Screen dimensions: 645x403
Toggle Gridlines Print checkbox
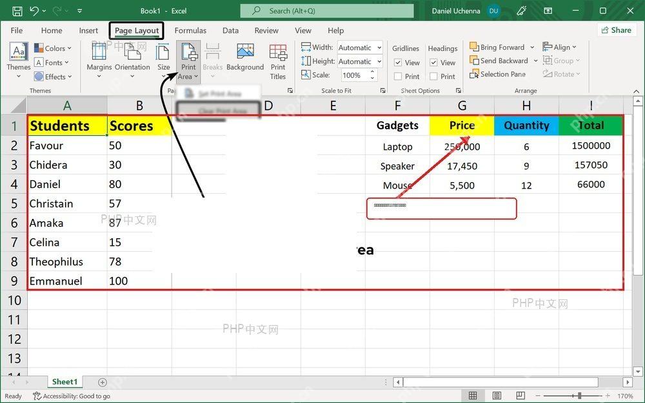tap(398, 77)
